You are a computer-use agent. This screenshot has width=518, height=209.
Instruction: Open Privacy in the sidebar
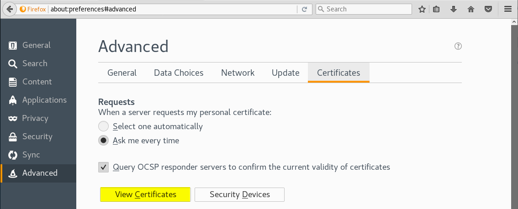click(x=35, y=118)
